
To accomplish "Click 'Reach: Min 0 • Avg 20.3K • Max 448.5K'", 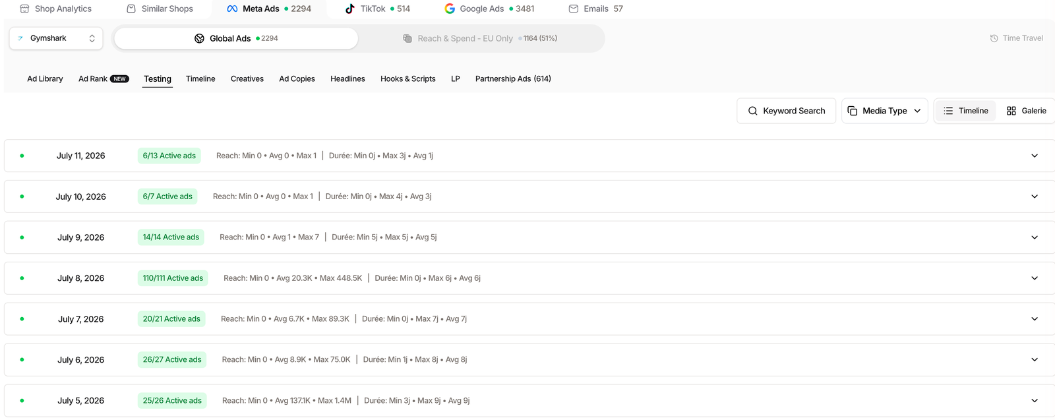I will [x=293, y=278].
